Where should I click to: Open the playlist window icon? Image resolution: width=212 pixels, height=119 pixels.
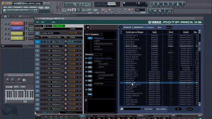click(x=150, y=11)
